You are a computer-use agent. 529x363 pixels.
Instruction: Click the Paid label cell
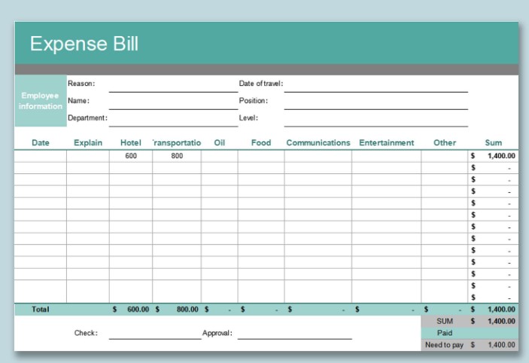(x=444, y=333)
